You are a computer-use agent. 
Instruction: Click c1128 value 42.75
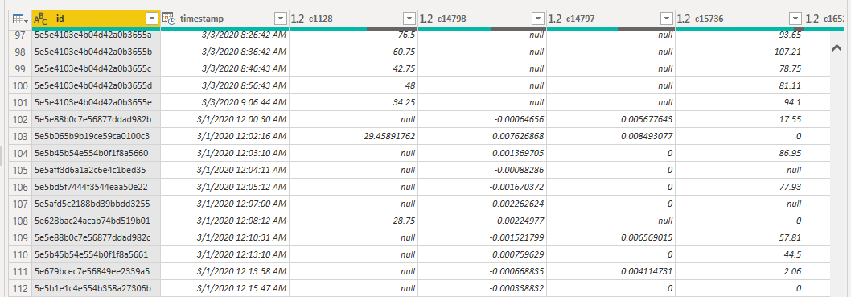(x=405, y=69)
